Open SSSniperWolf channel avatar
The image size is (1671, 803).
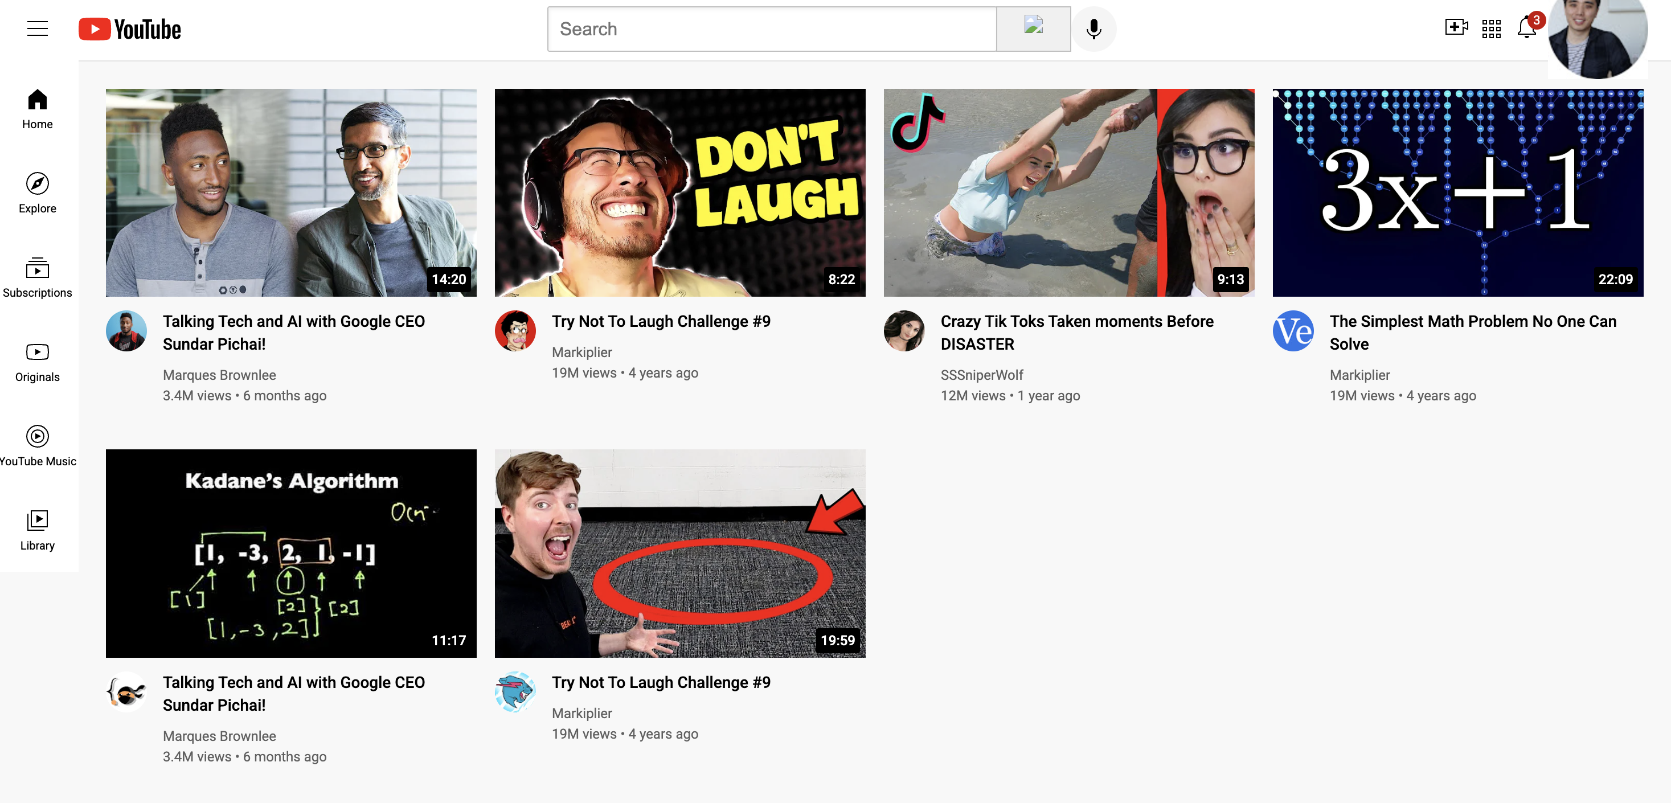[904, 331]
